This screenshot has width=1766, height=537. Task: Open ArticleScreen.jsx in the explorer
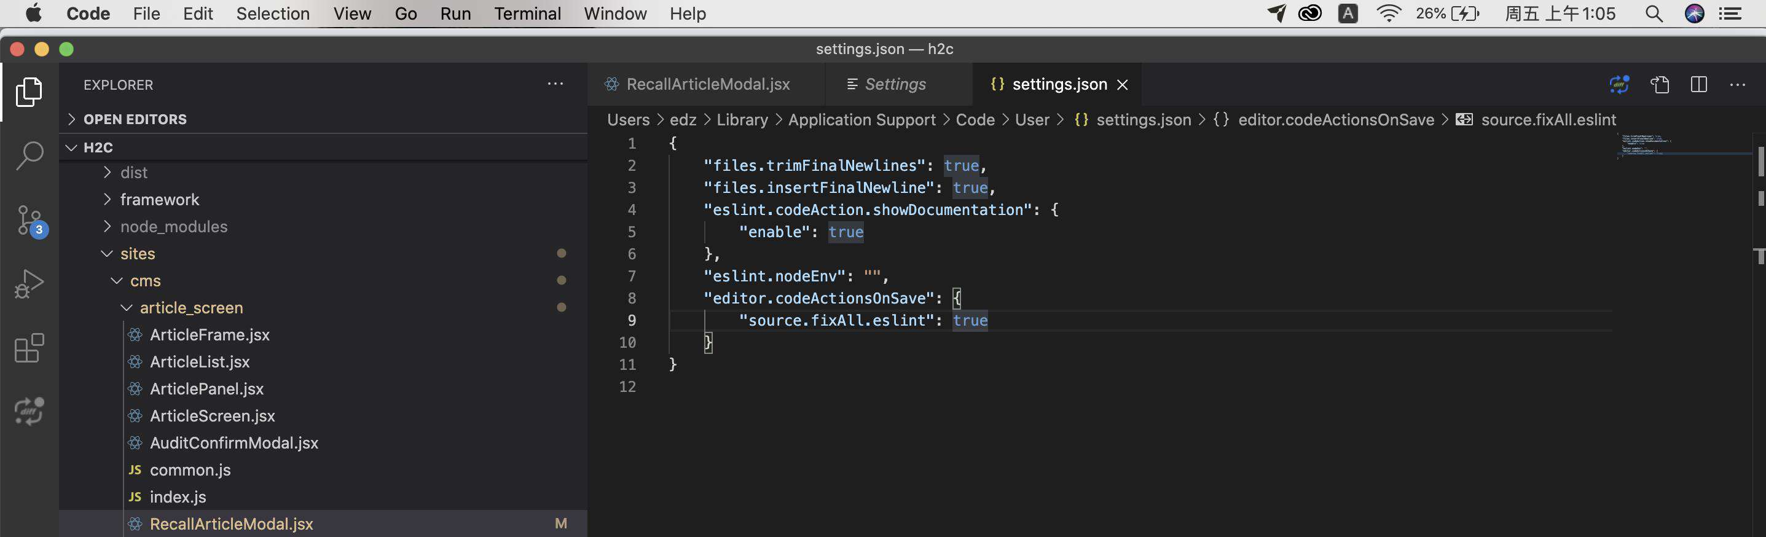(212, 417)
